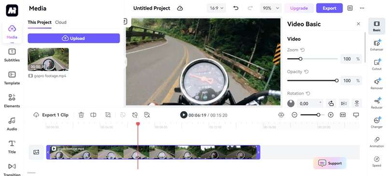Open the Audio panel
The image size is (386, 176).
pos(12,124)
